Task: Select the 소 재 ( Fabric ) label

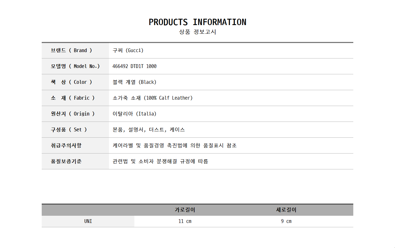Action: coord(72,98)
